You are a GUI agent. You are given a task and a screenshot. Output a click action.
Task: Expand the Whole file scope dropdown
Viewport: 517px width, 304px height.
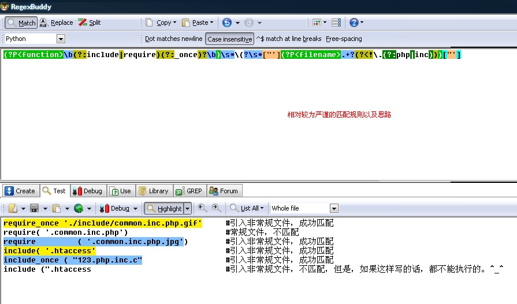(334, 208)
